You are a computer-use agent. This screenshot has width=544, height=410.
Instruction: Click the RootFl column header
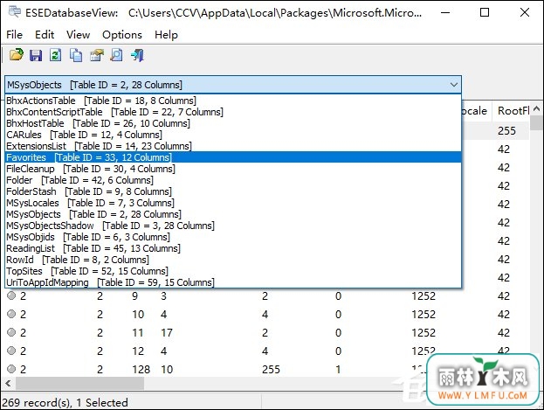[x=512, y=111]
